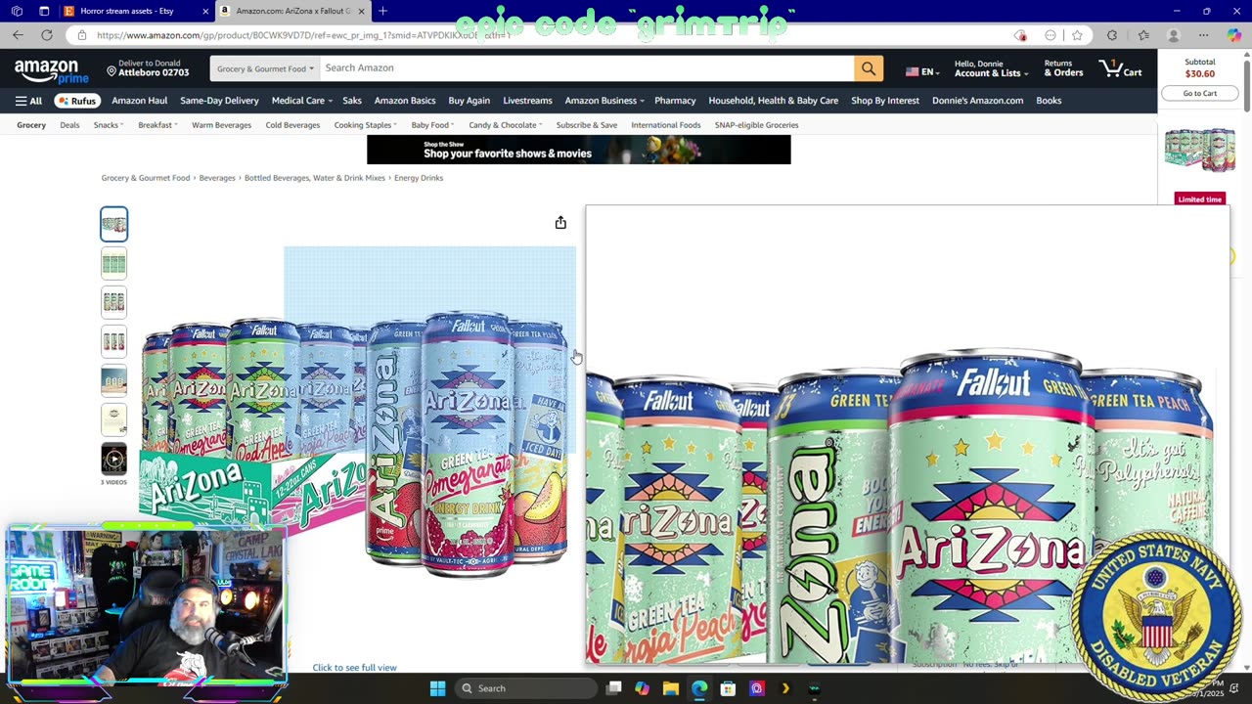Click Shop your favorite shows banner
This screenshot has height=704, width=1252.
[578, 150]
